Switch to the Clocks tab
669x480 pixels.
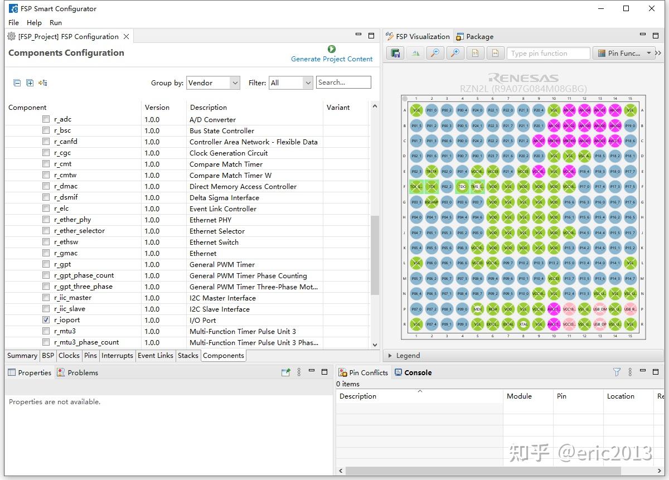(69, 355)
